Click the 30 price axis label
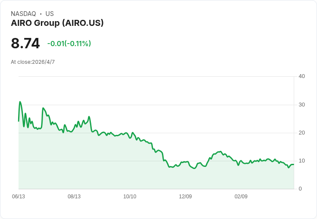 pyautogui.click(x=301, y=105)
